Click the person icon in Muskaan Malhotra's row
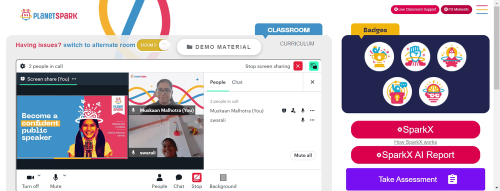The height and width of the screenshot is (191, 500). (293, 110)
